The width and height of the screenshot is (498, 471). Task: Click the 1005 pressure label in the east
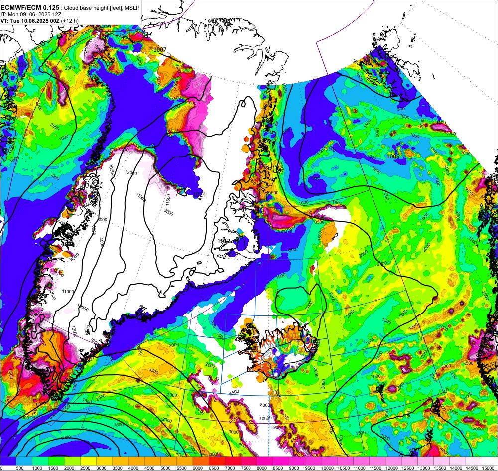tap(393, 156)
